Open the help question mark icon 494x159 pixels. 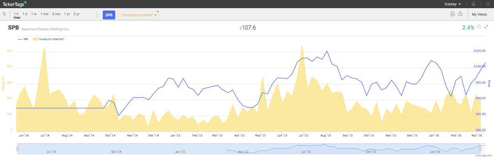pyautogui.click(x=479, y=27)
